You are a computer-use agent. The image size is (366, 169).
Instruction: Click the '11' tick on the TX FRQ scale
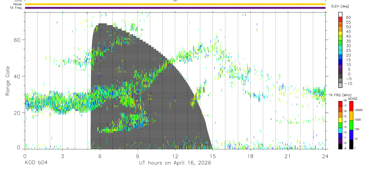click(x=345, y=138)
